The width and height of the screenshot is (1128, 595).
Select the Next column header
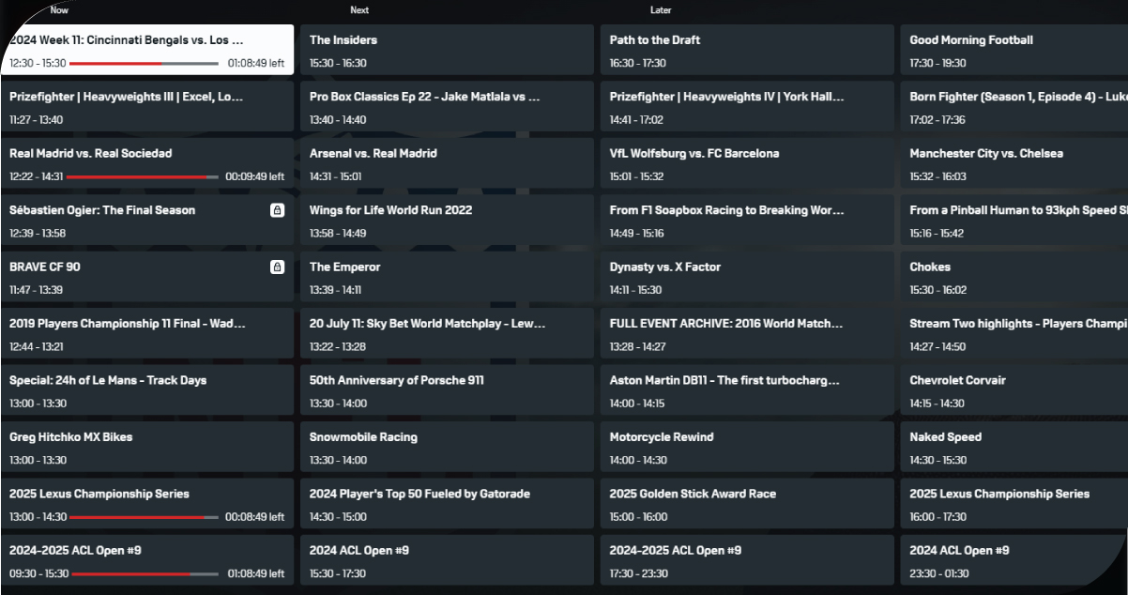click(x=359, y=10)
